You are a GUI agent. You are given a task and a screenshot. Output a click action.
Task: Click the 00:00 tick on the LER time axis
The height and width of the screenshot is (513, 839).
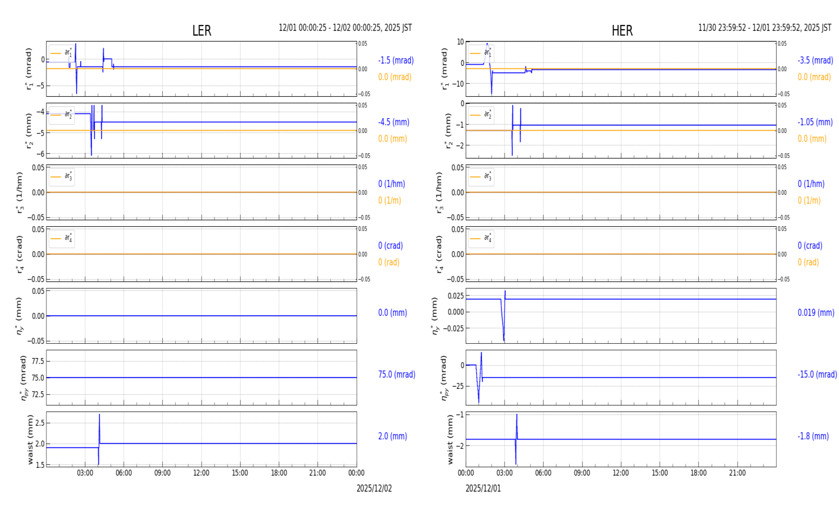coord(357,473)
